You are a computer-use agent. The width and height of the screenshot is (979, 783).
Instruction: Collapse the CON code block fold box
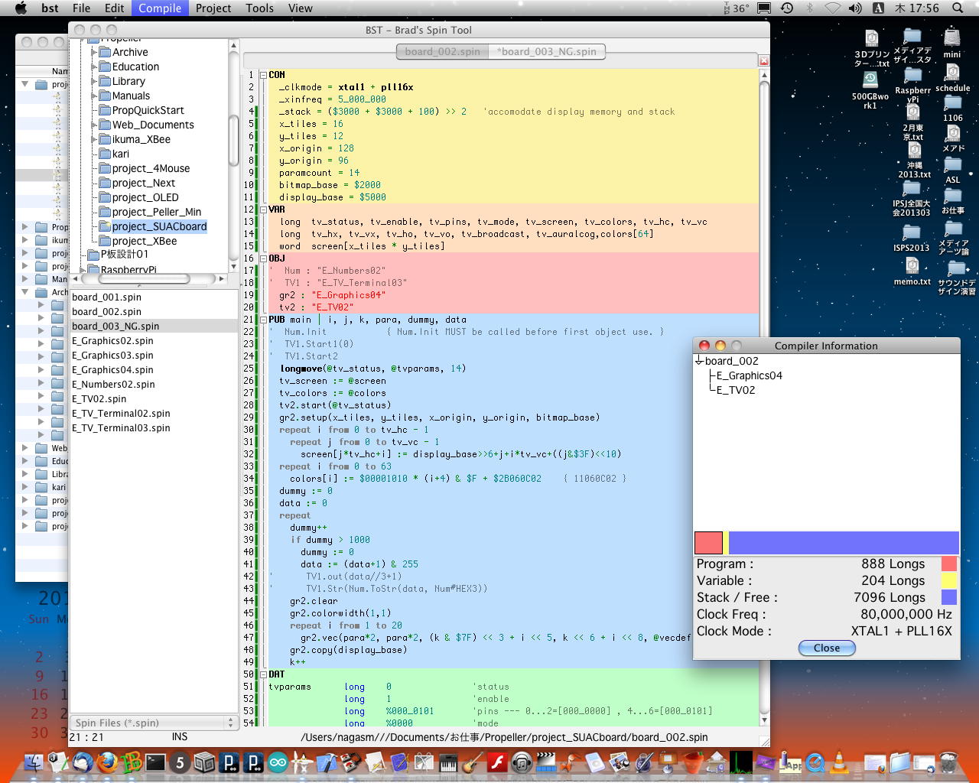click(263, 75)
